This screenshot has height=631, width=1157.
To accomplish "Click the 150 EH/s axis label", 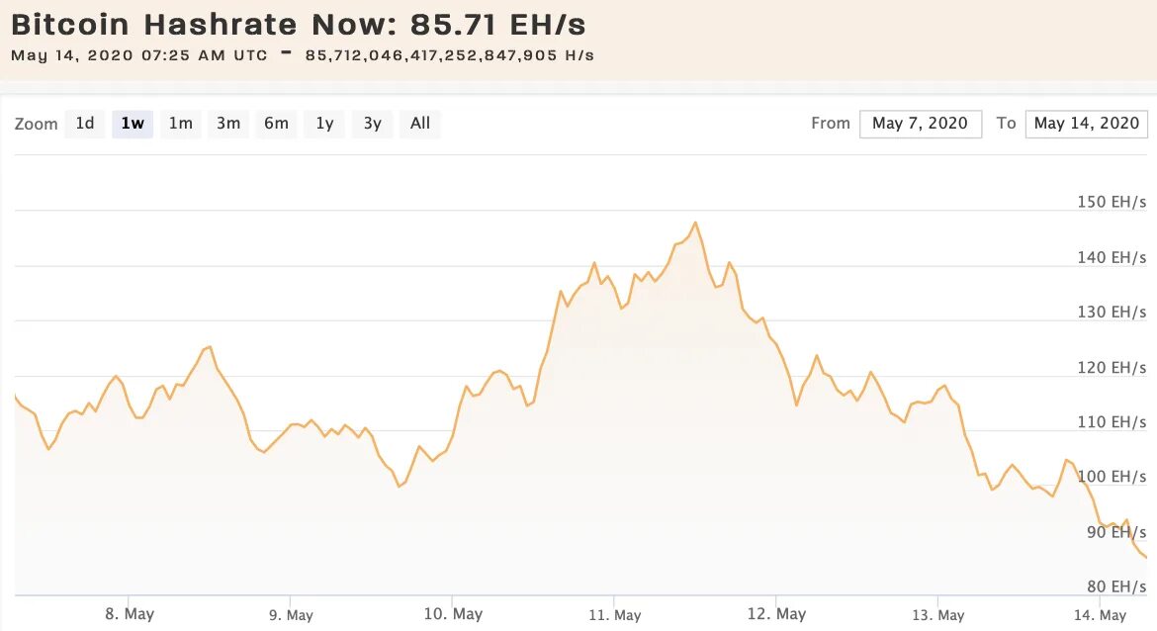I will click(1112, 202).
